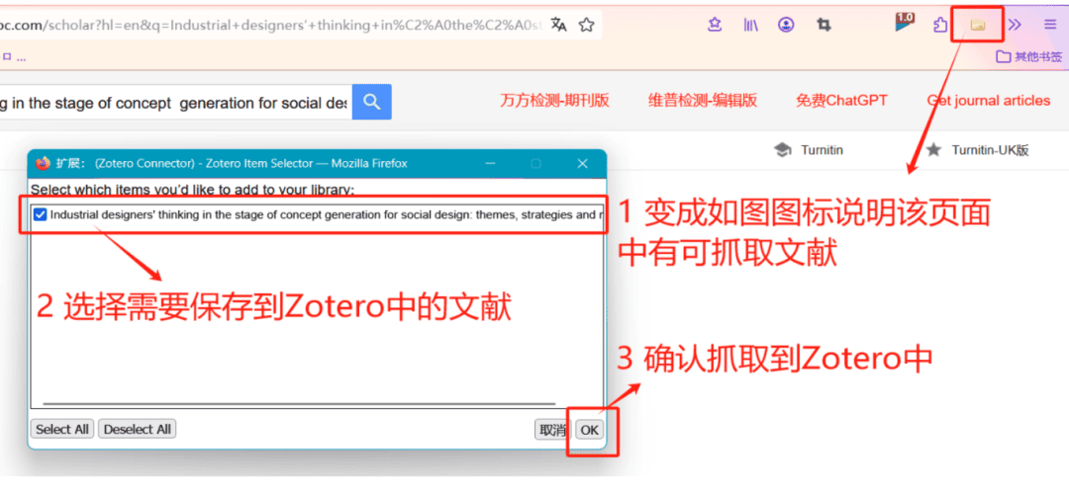The width and height of the screenshot is (1069, 491).
Task: Click 取消 to cancel item selection
Action: [x=552, y=430]
